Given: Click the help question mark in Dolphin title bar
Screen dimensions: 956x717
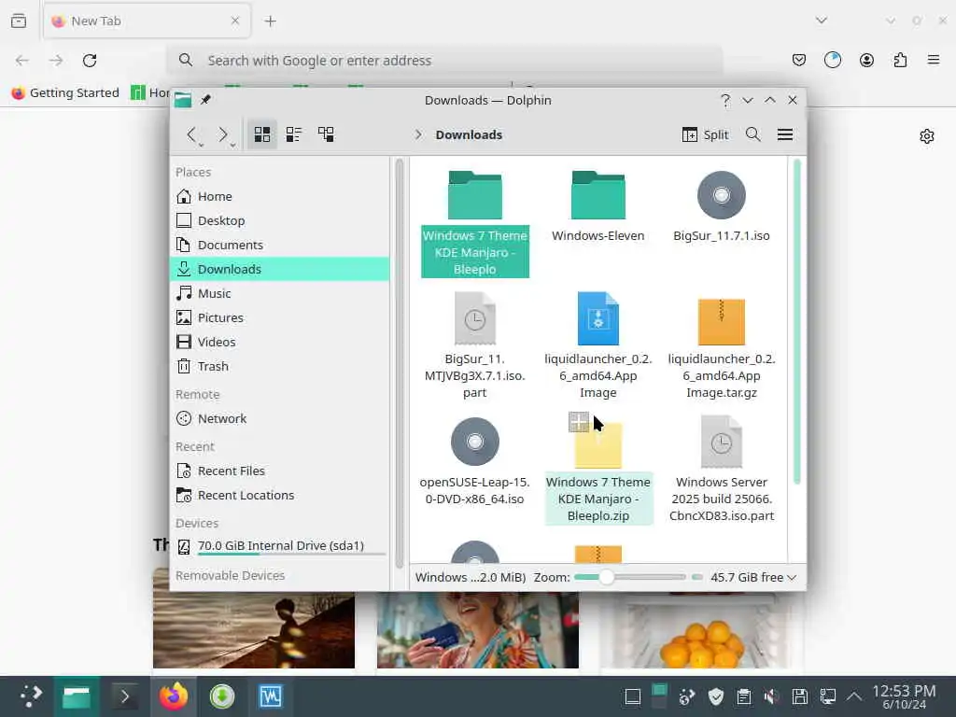Looking at the screenshot, I should tap(724, 100).
